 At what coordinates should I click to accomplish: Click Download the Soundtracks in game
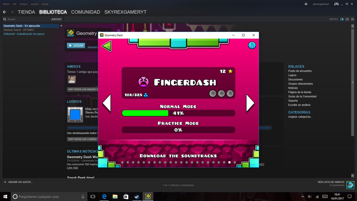178,156
